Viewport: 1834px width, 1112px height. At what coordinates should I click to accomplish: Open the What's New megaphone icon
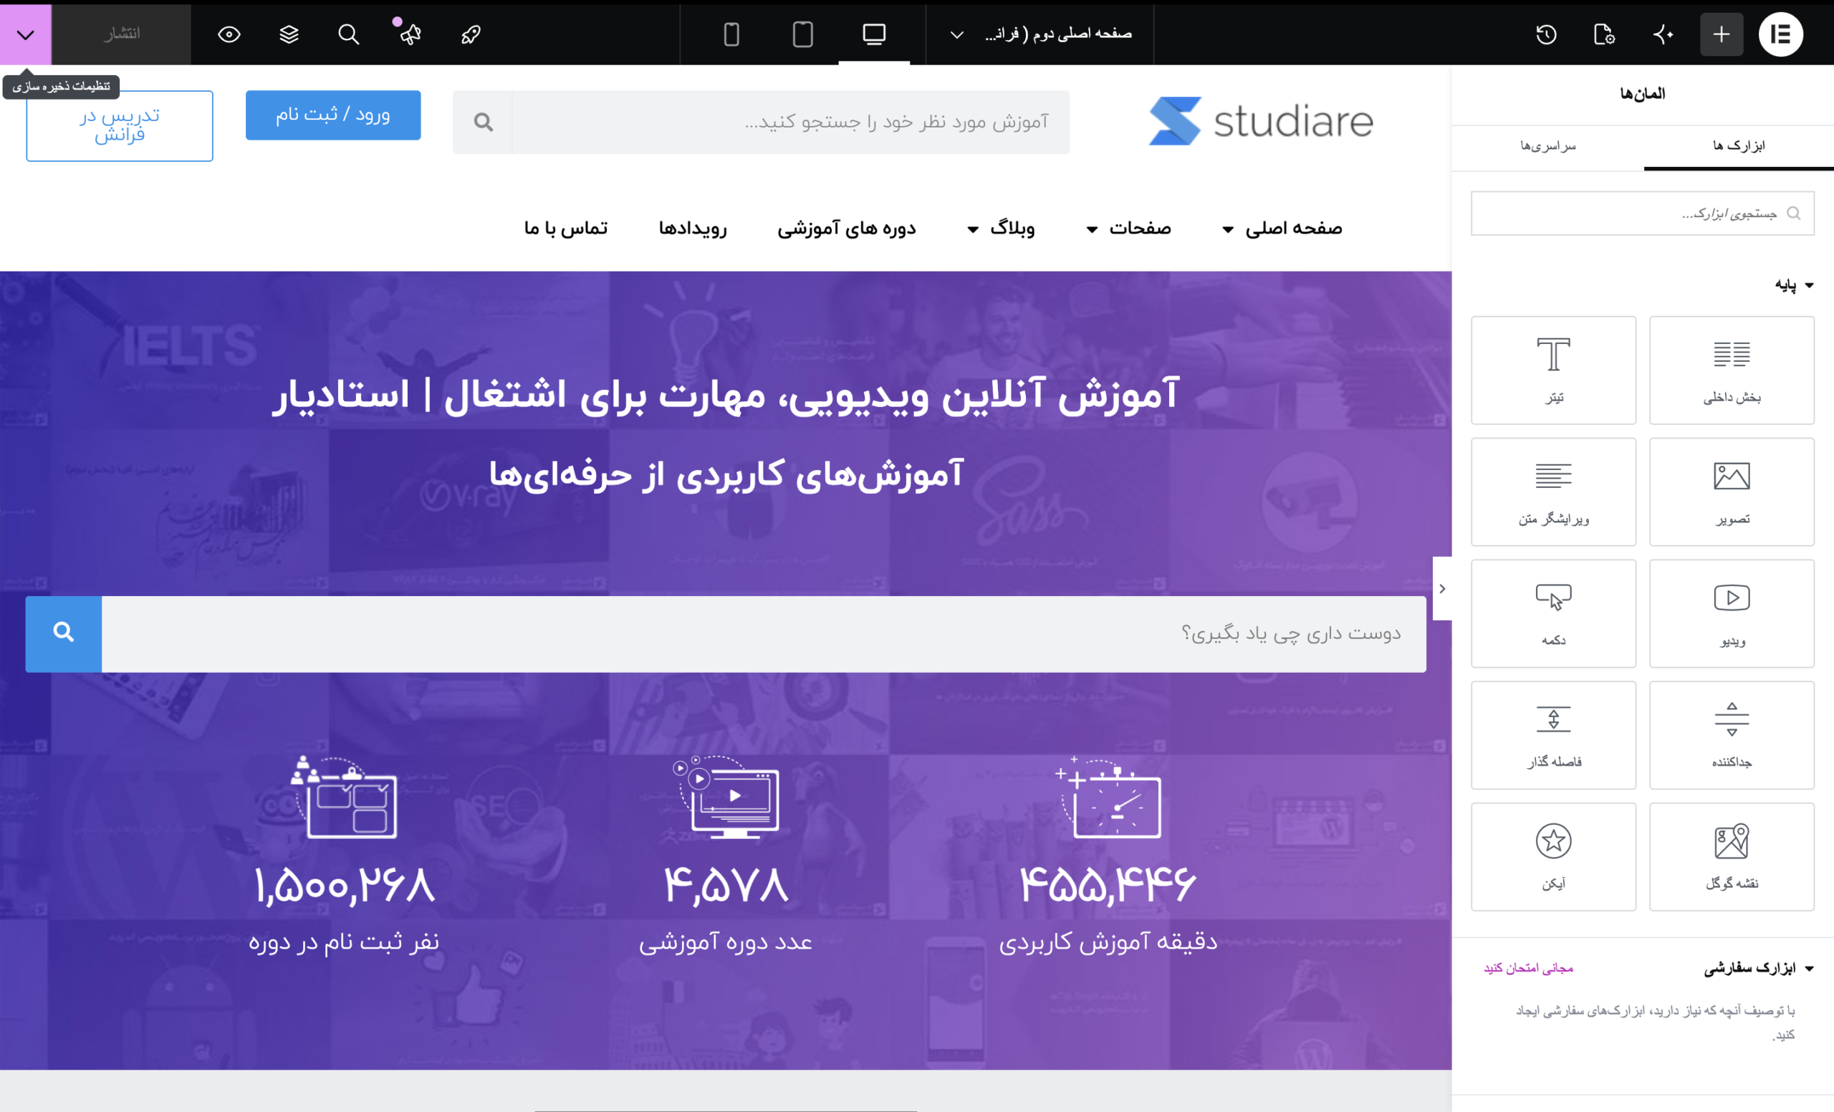click(409, 34)
